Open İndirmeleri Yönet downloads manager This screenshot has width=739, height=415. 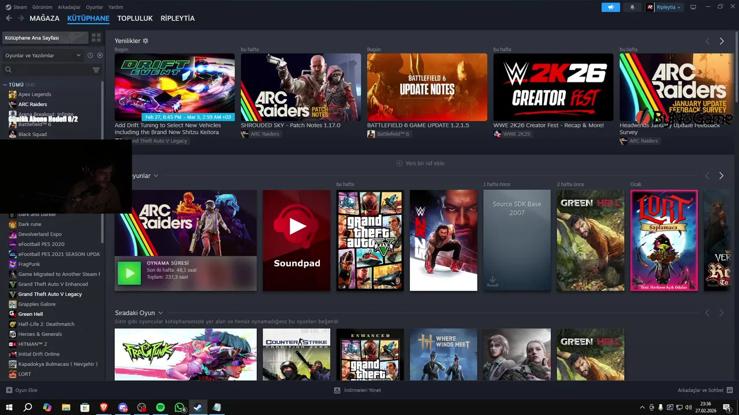pos(357,390)
